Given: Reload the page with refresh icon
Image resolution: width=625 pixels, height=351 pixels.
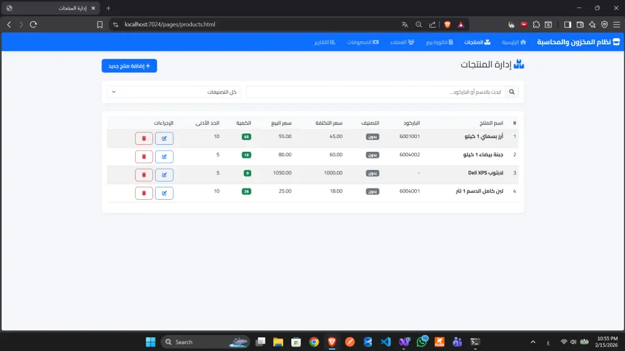Looking at the screenshot, I should 34,24.
